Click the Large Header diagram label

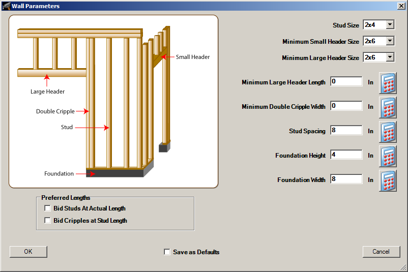point(47,92)
